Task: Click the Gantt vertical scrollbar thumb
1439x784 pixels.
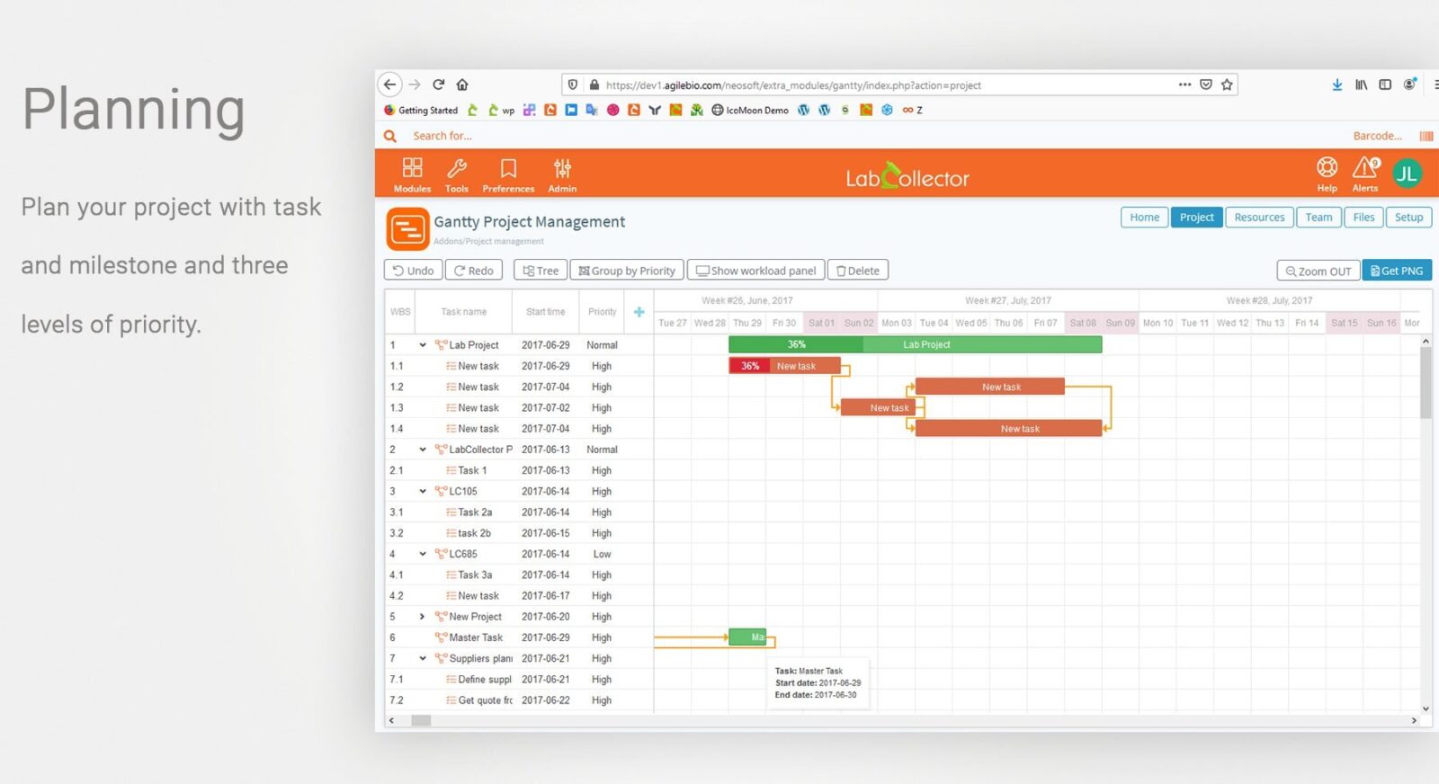Action: coord(1426,383)
